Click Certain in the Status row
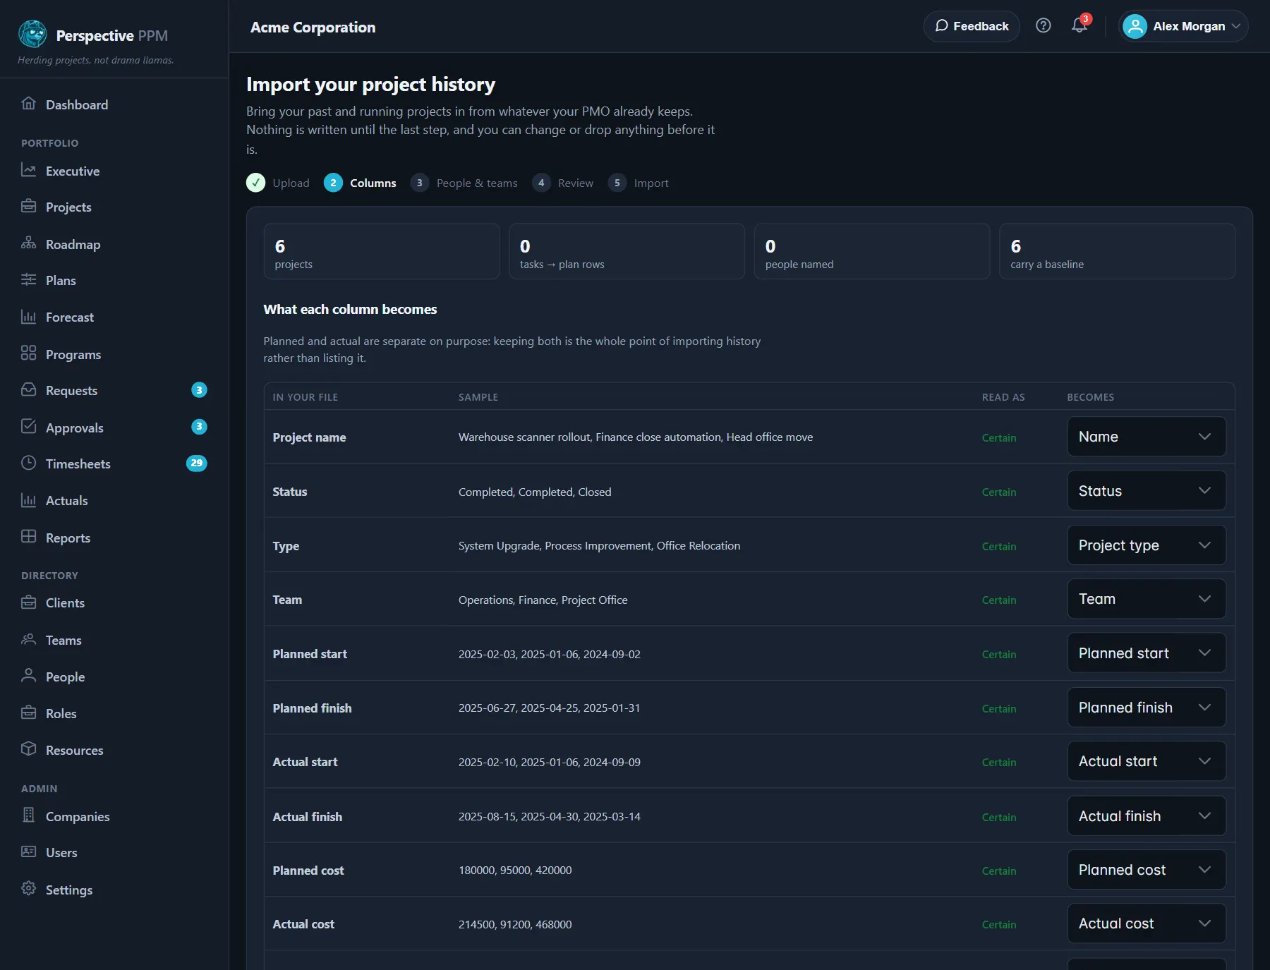This screenshot has height=970, width=1270. click(x=999, y=492)
